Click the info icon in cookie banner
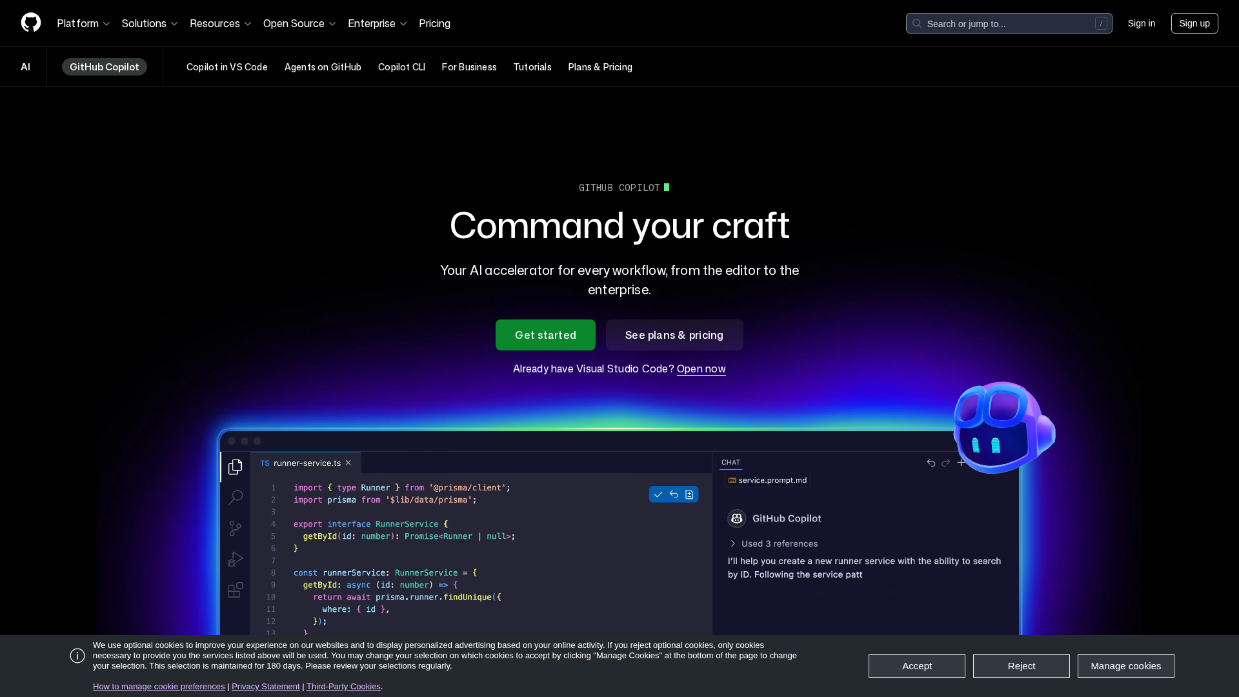The width and height of the screenshot is (1239, 697). [x=77, y=656]
